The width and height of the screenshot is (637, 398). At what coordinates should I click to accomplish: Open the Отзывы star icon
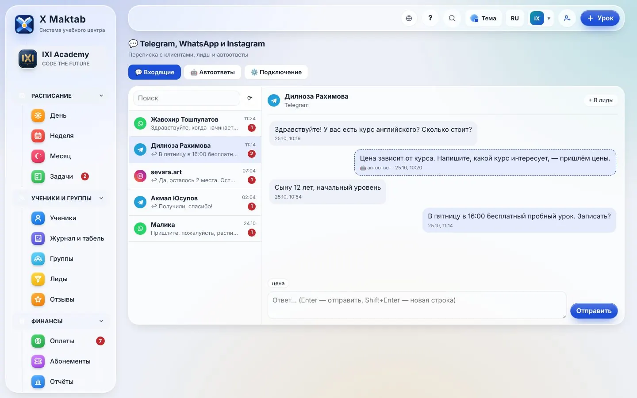pyautogui.click(x=38, y=299)
